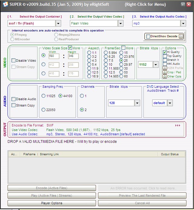Enable the DirectShow Decode checkbox
The image size is (194, 210).
(x=148, y=36)
